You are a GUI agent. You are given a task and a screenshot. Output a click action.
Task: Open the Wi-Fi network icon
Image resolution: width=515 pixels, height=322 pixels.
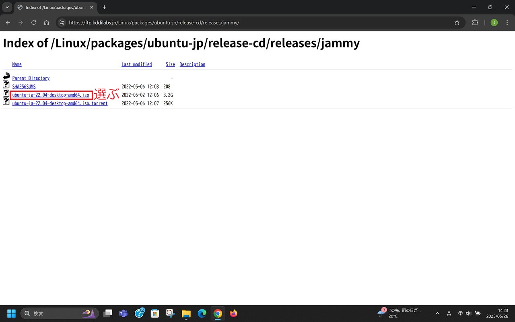[x=460, y=313]
